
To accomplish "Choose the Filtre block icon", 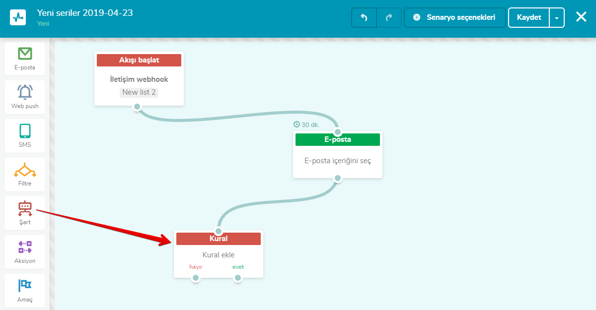I will [x=25, y=170].
